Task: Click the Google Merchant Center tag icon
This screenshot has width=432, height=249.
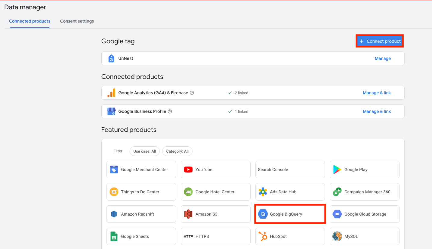Action: (114, 170)
